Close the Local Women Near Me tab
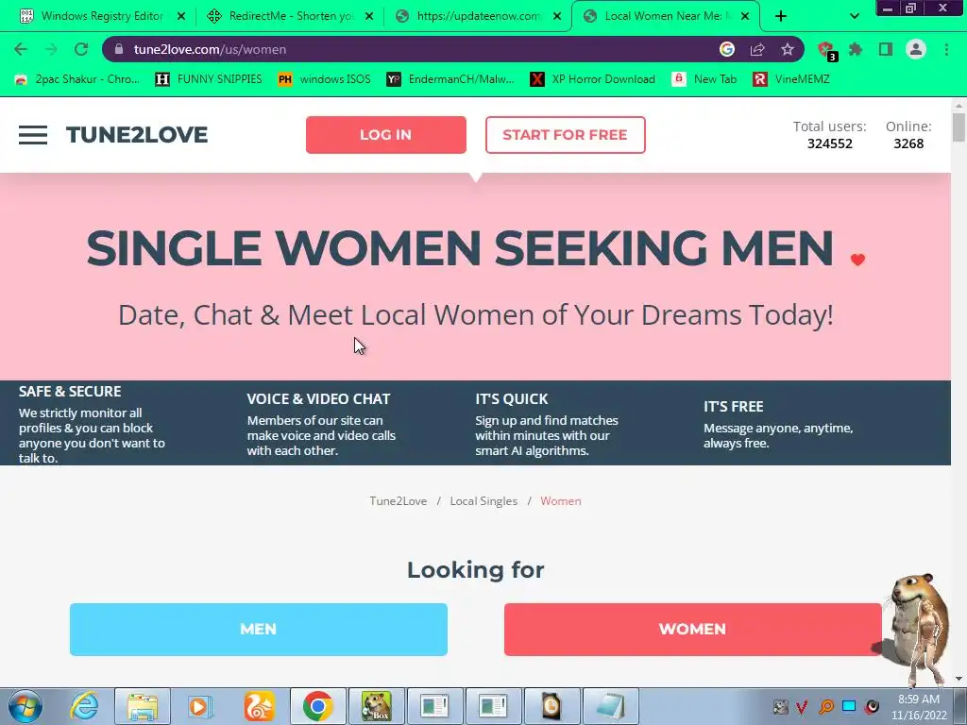This screenshot has height=725, width=967. click(x=745, y=16)
